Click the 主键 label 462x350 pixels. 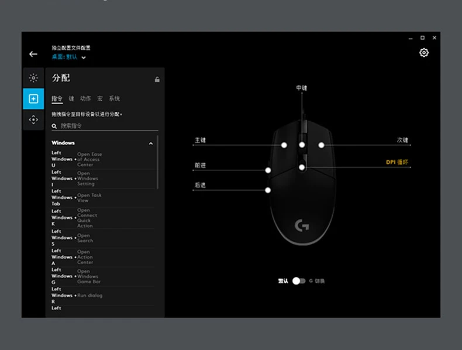tap(201, 140)
